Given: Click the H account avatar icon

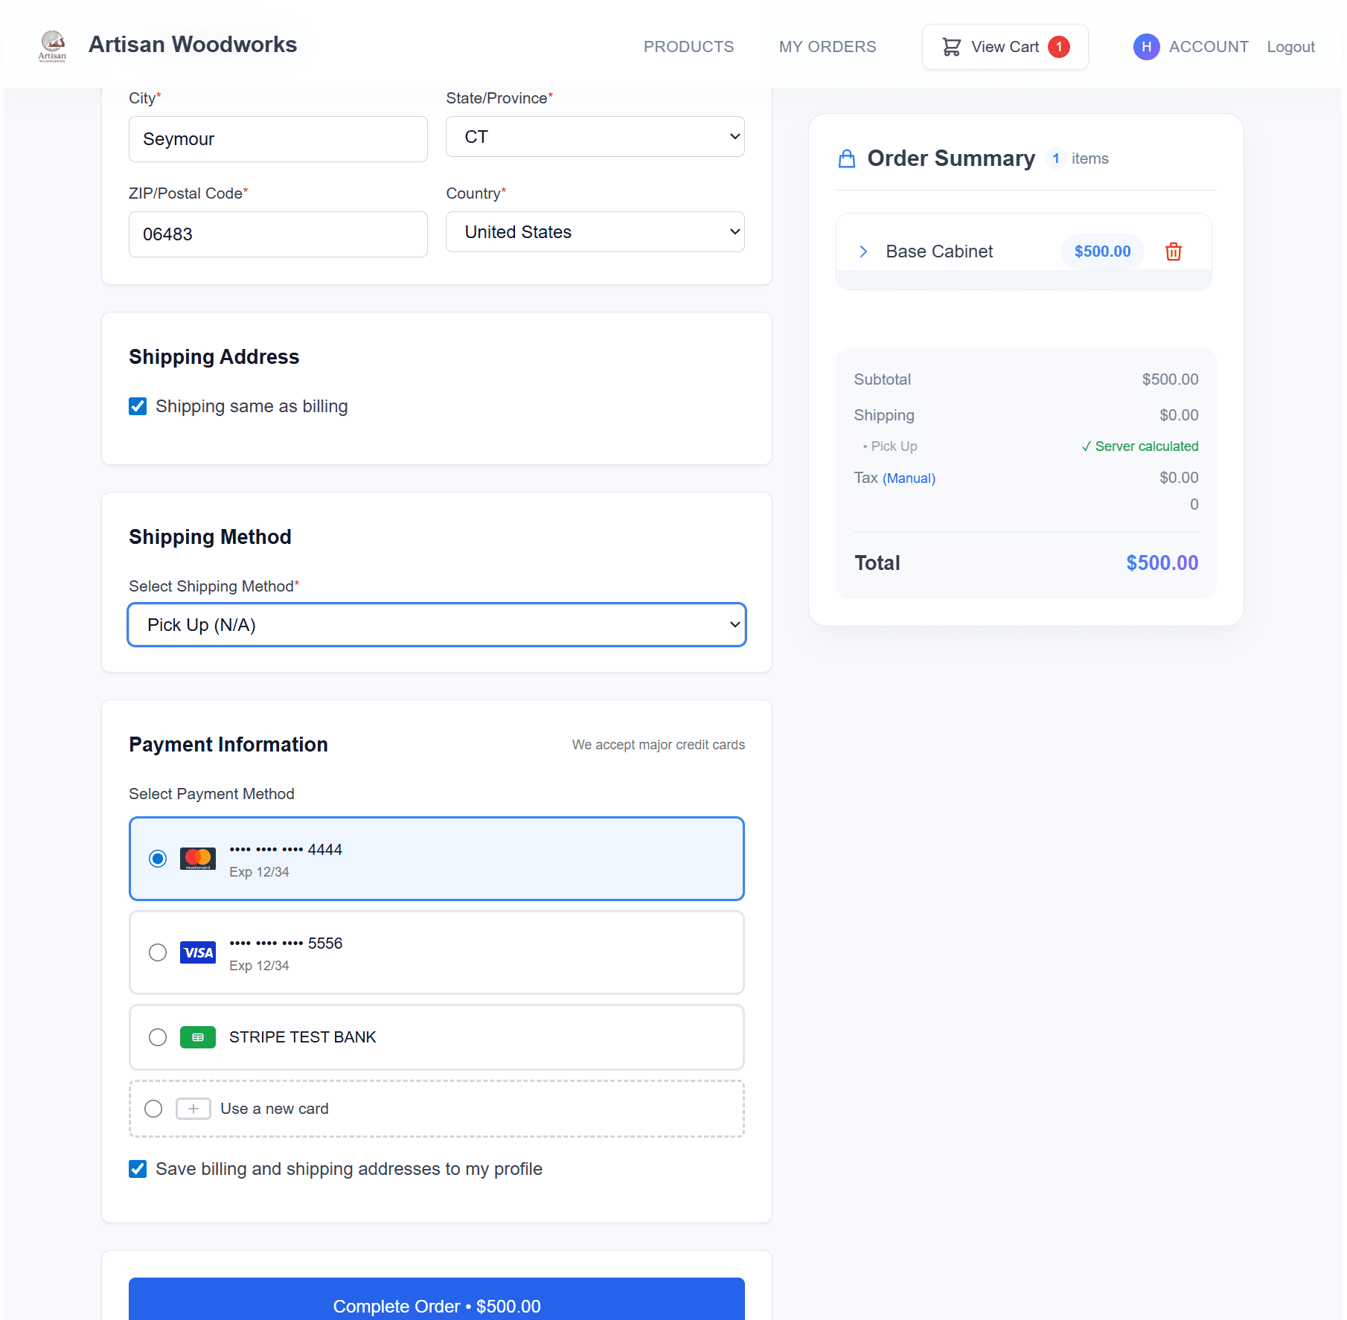Looking at the screenshot, I should pos(1146,46).
